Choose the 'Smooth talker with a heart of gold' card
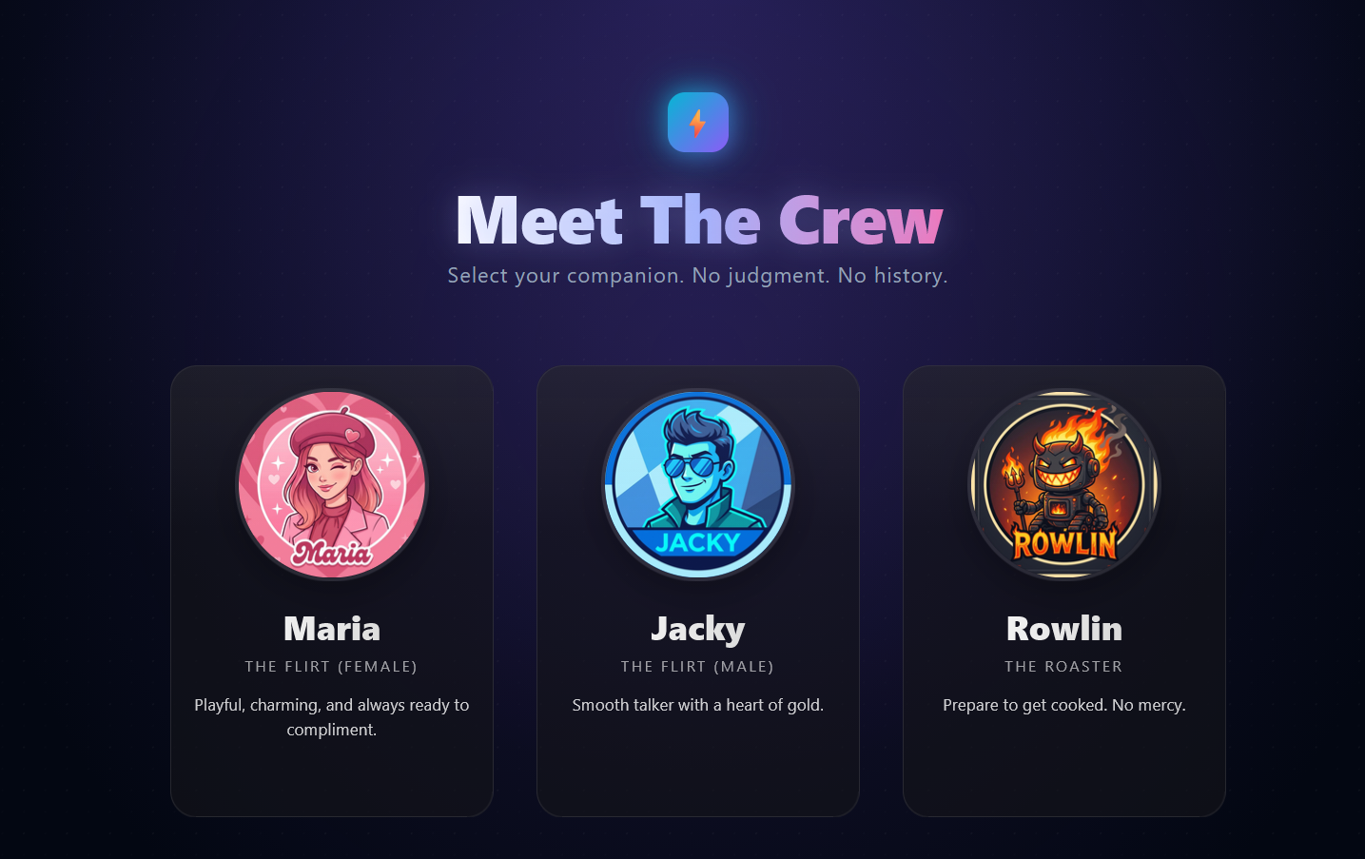Viewport: 1365px width, 859px height. pos(698,591)
